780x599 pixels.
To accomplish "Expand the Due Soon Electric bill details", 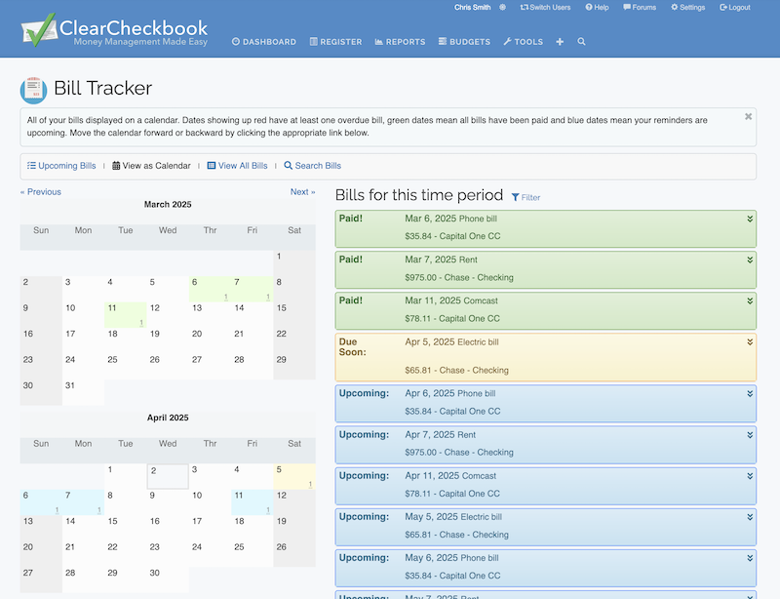I will 749,342.
